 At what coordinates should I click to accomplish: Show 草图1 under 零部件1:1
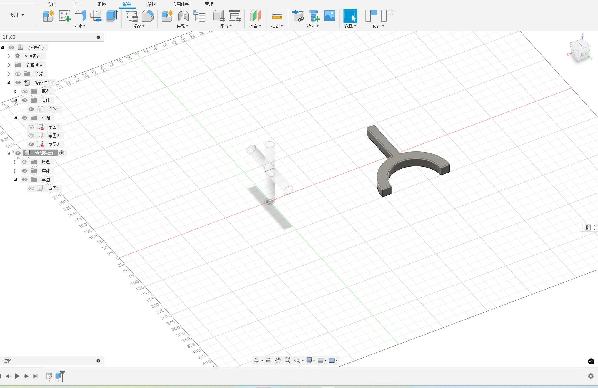[31, 127]
